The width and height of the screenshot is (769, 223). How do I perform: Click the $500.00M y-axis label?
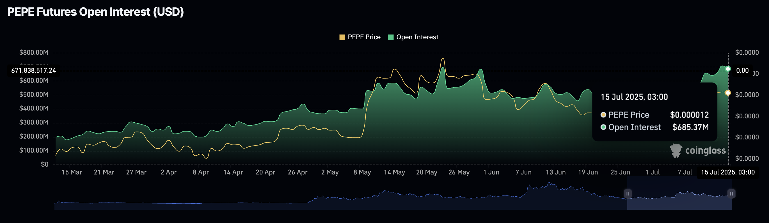pos(34,95)
